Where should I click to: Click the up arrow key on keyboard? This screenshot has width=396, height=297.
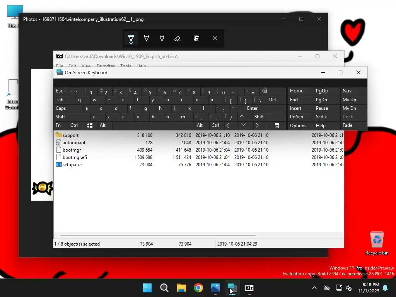tap(242, 117)
